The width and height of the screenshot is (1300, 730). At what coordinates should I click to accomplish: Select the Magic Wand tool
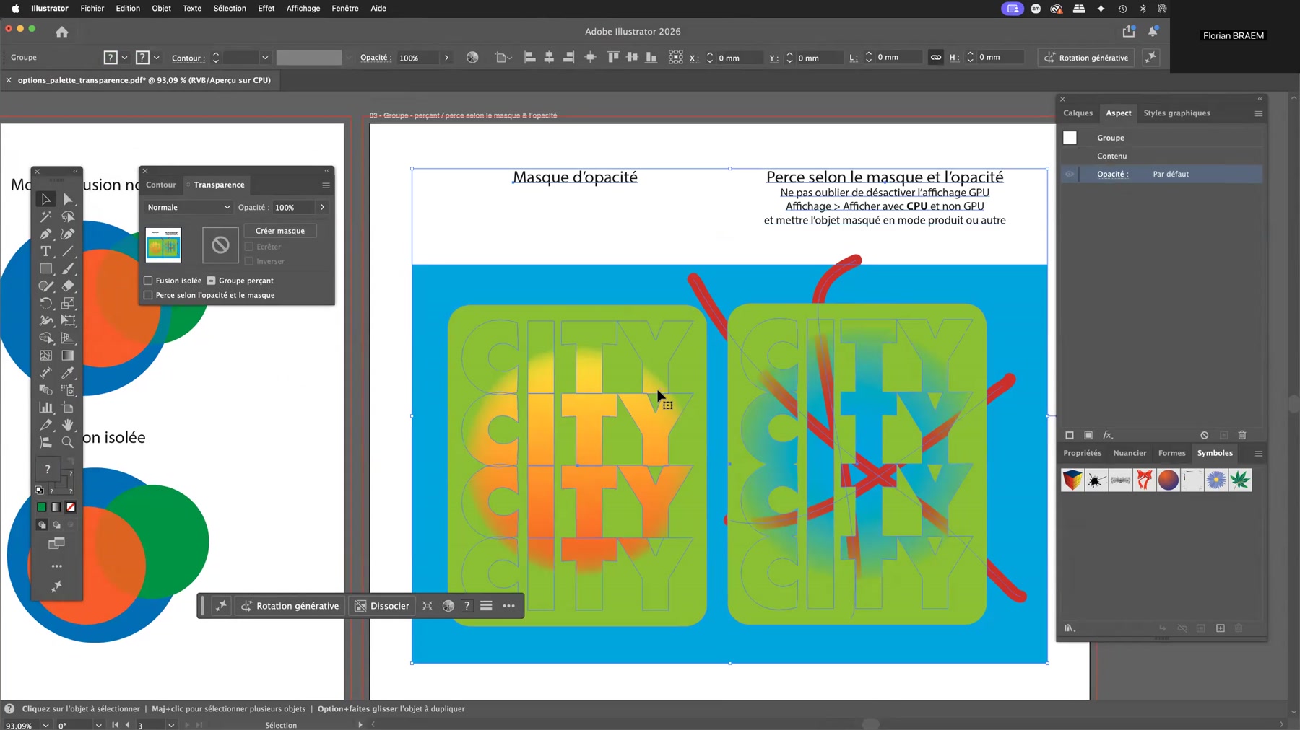(45, 216)
